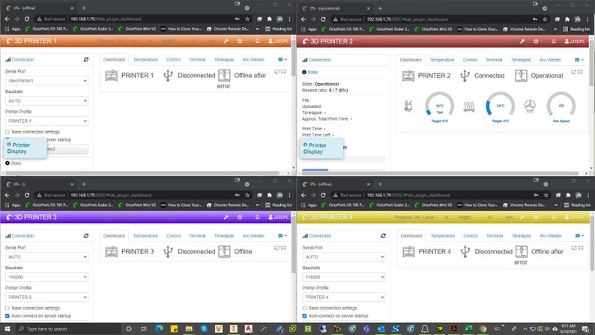Reload the 3D Printer 2 browser page
595x335 pixels.
click(x=323, y=19)
